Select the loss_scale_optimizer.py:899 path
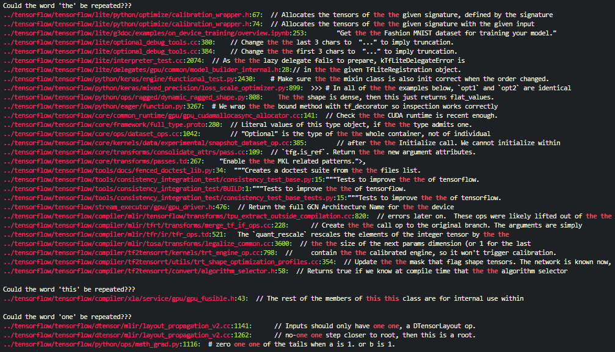 pyautogui.click(x=153, y=88)
